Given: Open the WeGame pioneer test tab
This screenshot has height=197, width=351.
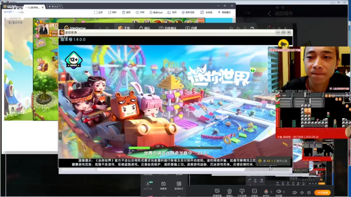Looking at the screenshot, I should point(168,28).
